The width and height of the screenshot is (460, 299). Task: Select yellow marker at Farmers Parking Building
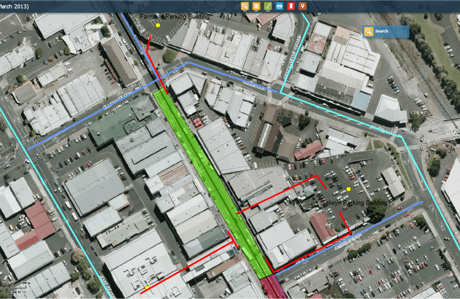tap(158, 26)
